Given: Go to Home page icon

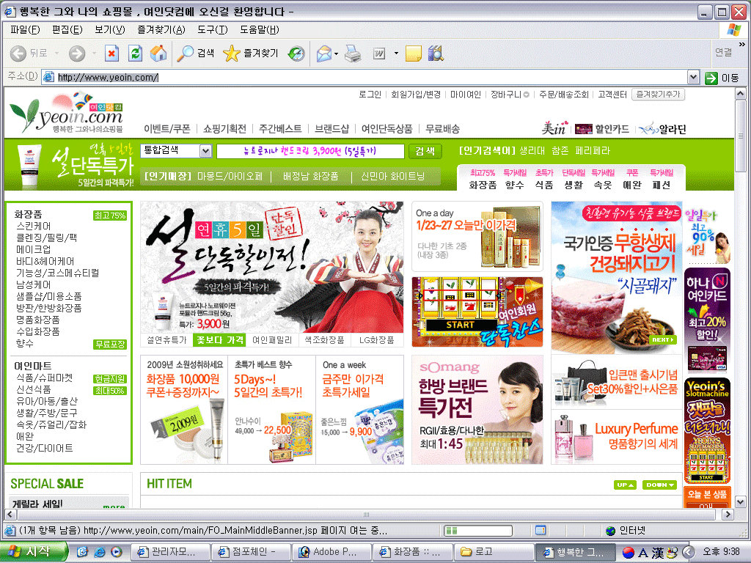Looking at the screenshot, I should (158, 53).
